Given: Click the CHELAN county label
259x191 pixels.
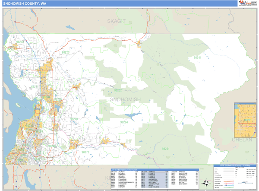Looking at the screenshot, I should (x=242, y=140).
